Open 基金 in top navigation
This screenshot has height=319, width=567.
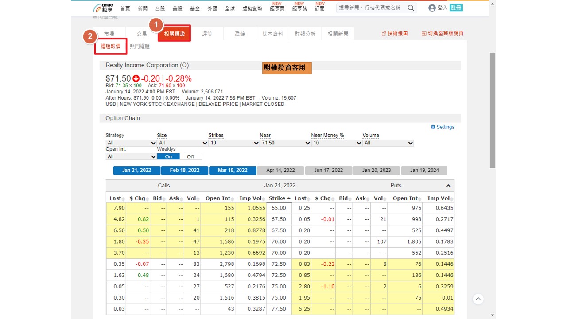195,8
